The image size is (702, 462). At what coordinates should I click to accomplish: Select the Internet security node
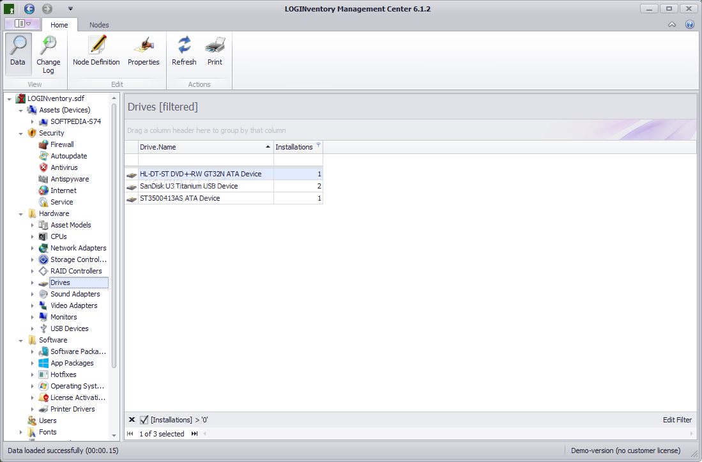pos(63,190)
